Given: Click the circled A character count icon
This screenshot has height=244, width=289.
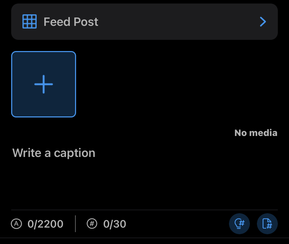Looking at the screenshot, I should pyautogui.click(x=16, y=223).
